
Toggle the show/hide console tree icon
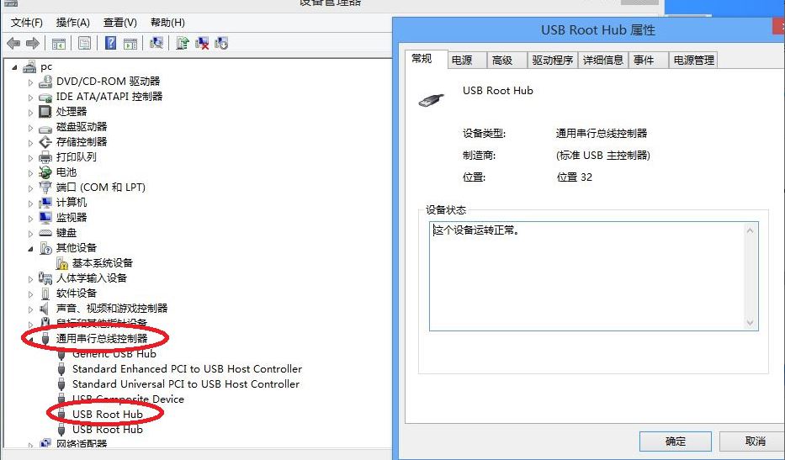[59, 44]
